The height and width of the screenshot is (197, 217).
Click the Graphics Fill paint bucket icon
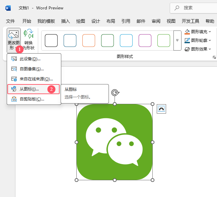click(187, 32)
